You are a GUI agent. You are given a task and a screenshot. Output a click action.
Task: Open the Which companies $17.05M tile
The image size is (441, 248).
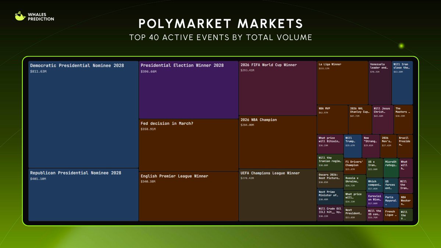pyautogui.click(x=375, y=185)
